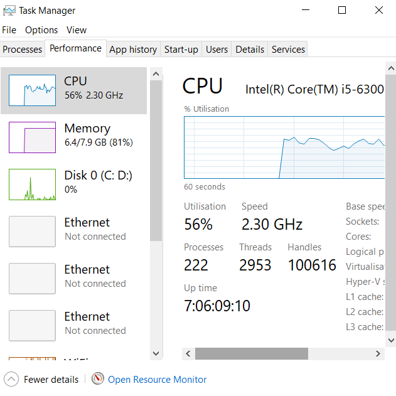
Task: Open the View menu
Action: [77, 30]
